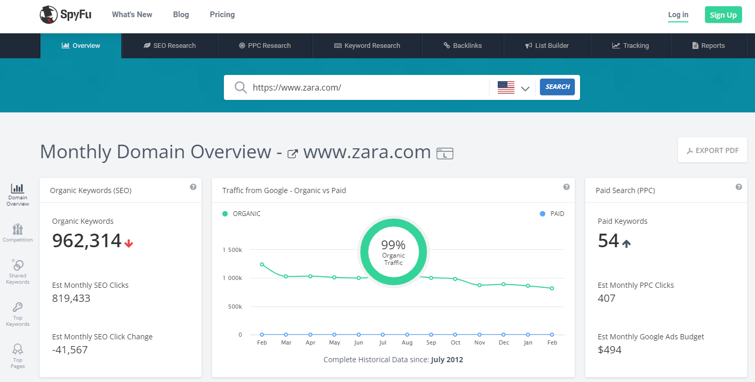Click the paid data point for May

(x=334, y=335)
